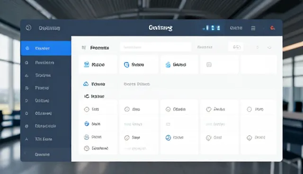This screenshot has width=303, height=174.
Task: Open the card with the blue stacked-drop icon
Action: 179,64
